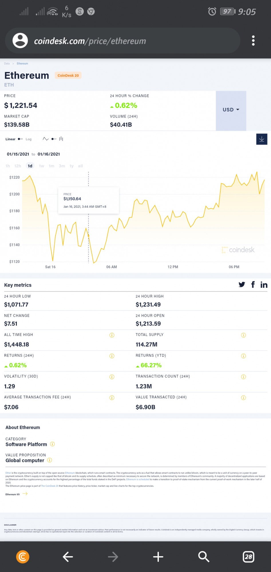Share page on LinkedIn
The height and width of the screenshot is (572, 271).
264,285
